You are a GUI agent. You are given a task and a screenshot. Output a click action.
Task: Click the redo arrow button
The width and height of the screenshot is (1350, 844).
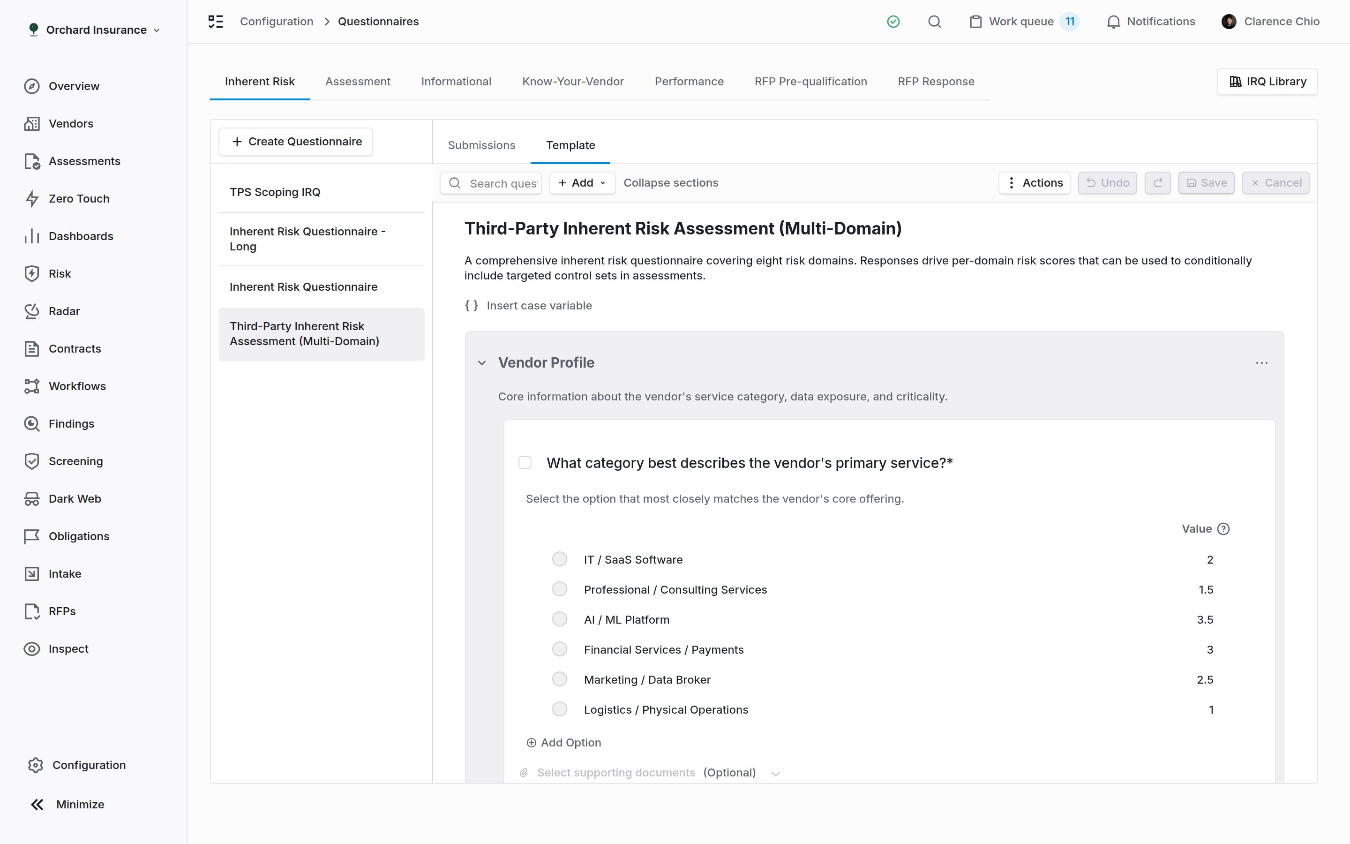[1157, 182]
